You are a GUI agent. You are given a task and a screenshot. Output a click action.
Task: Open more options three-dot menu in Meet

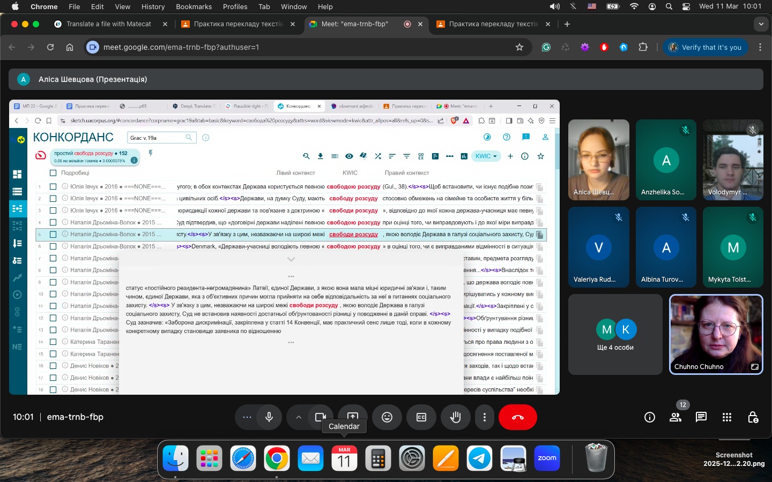pos(485,417)
